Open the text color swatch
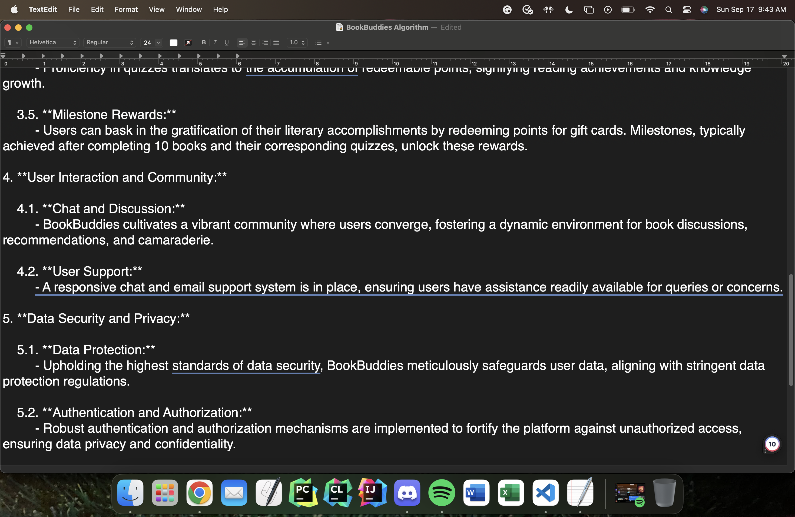795x517 pixels. [x=173, y=42]
